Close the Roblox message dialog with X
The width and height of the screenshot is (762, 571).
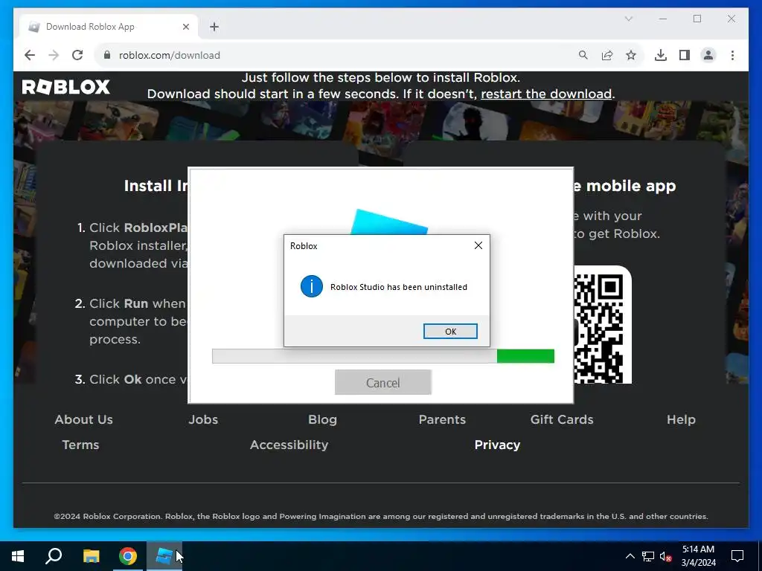coord(478,245)
